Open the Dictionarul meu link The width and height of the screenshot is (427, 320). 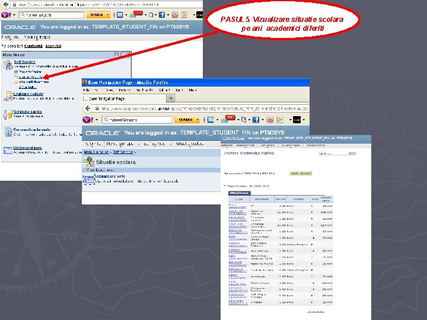[27, 148]
